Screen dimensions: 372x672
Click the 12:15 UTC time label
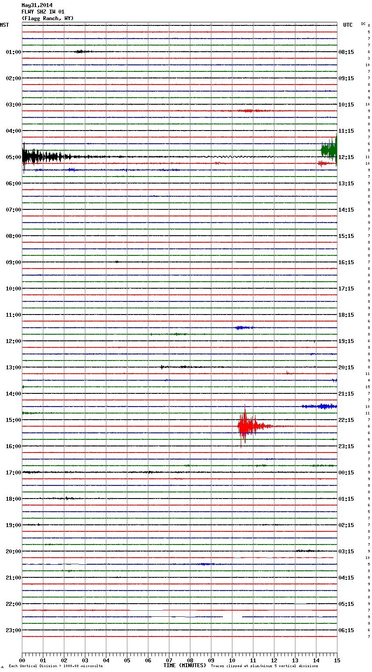point(346,157)
